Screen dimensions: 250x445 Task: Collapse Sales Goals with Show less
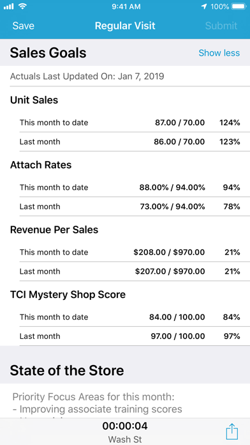click(x=219, y=53)
